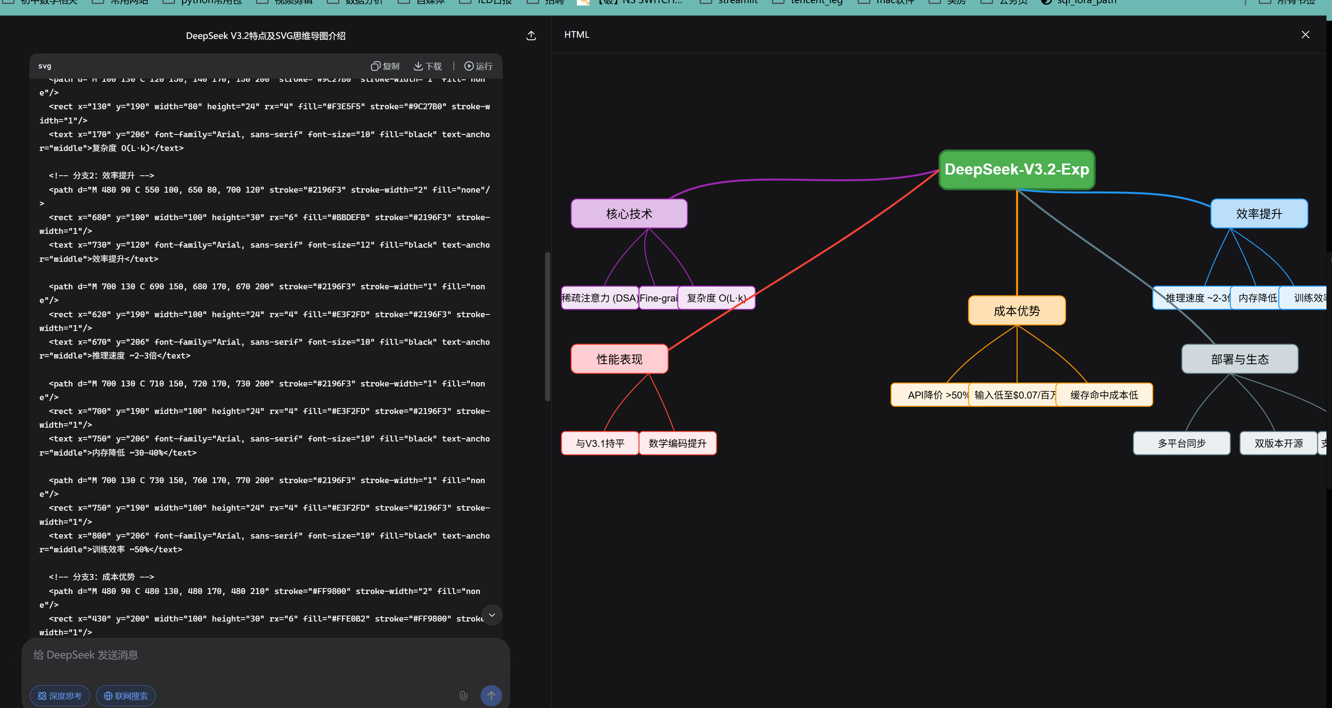Viewport: 1332px width, 708px height.
Task: Click the share conversation icon
Action: [531, 36]
